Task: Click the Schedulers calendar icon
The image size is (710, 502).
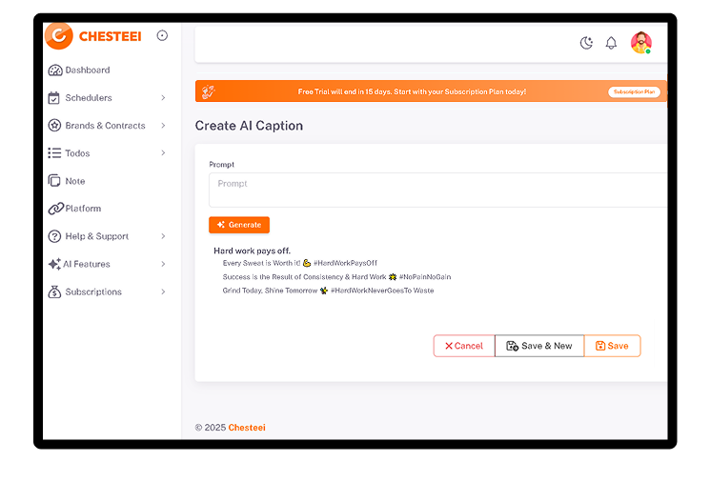Action: tap(54, 98)
